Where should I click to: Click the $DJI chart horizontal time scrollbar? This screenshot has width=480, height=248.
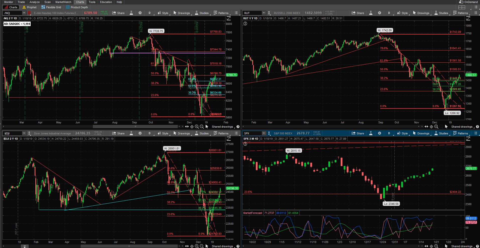click(129, 246)
